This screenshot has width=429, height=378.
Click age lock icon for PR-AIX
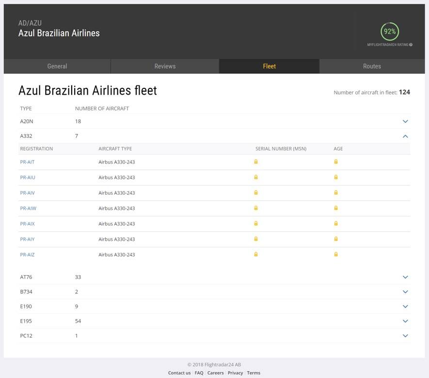pyautogui.click(x=336, y=224)
